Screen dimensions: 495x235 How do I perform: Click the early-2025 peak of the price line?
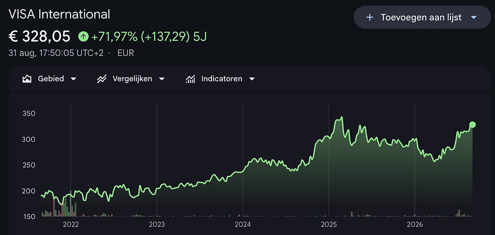pos(341,117)
